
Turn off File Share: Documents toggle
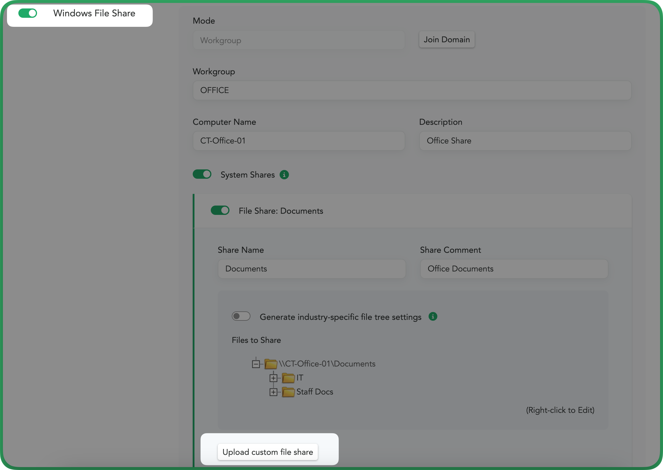click(x=220, y=211)
